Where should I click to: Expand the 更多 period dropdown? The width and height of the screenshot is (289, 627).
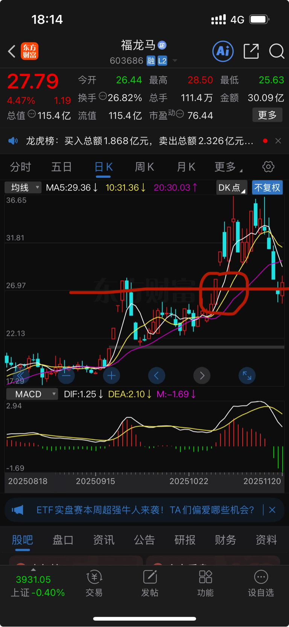coord(228,167)
